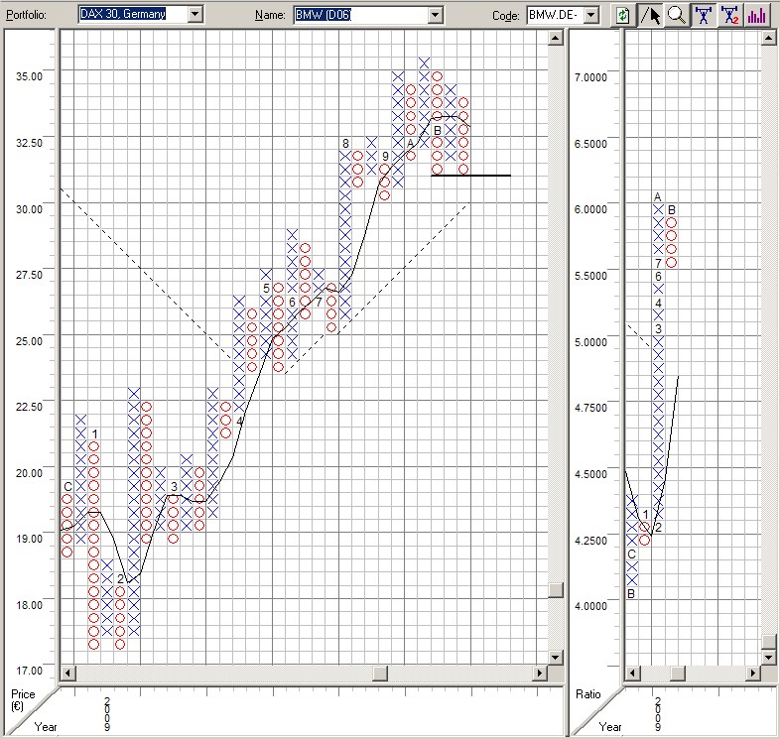Open the Code dropdown arrow
Screen dimensions: 780x739
(592, 15)
